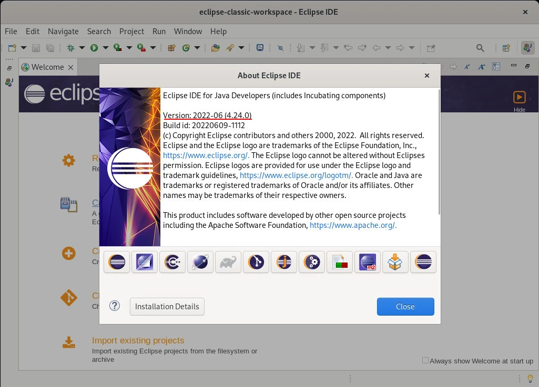
Task: Click the m2 Maven feature icon
Action: [x=367, y=262]
